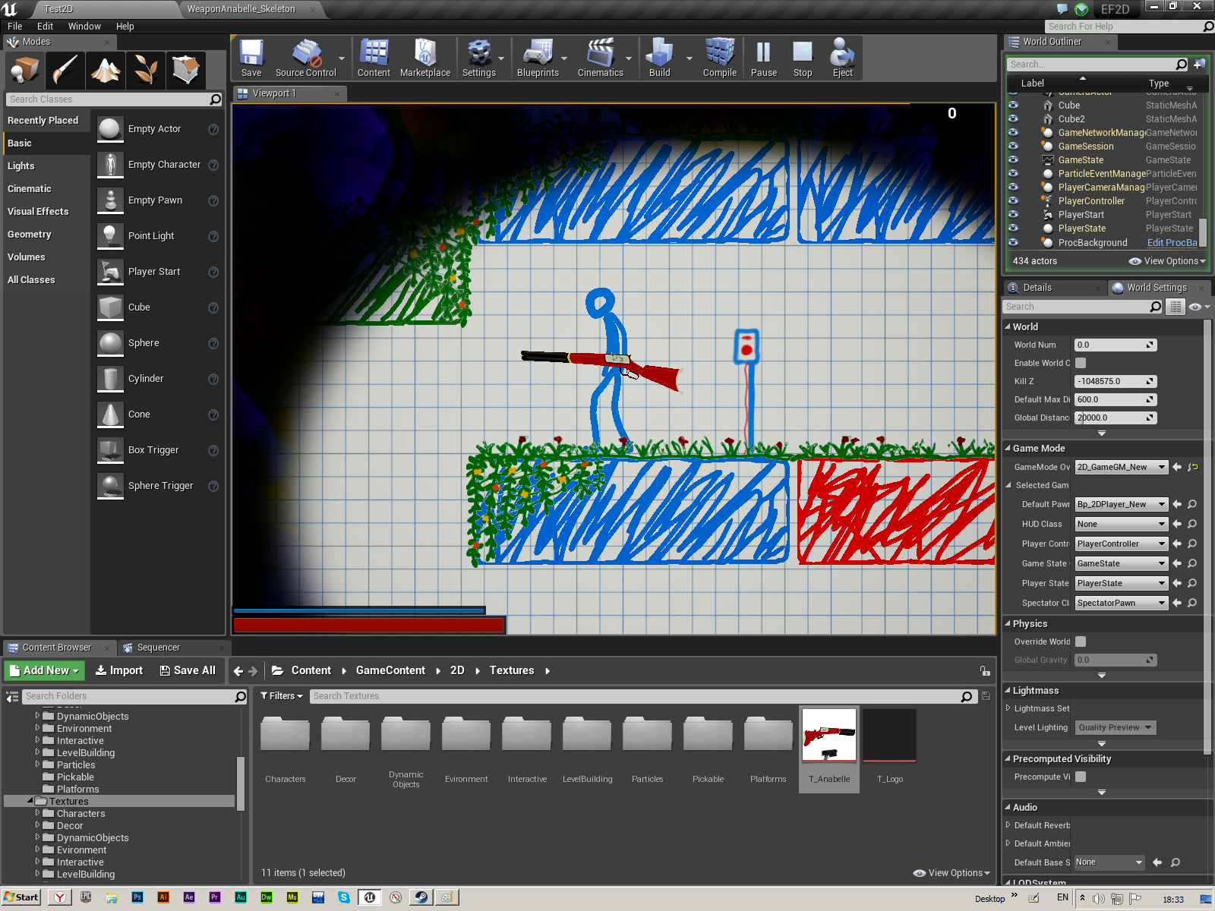1215x911 pixels.
Task: Toggle visibility of GameSession actor
Action: [1013, 147]
